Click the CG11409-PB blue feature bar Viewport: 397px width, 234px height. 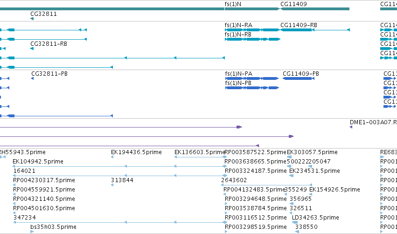coord(298,78)
